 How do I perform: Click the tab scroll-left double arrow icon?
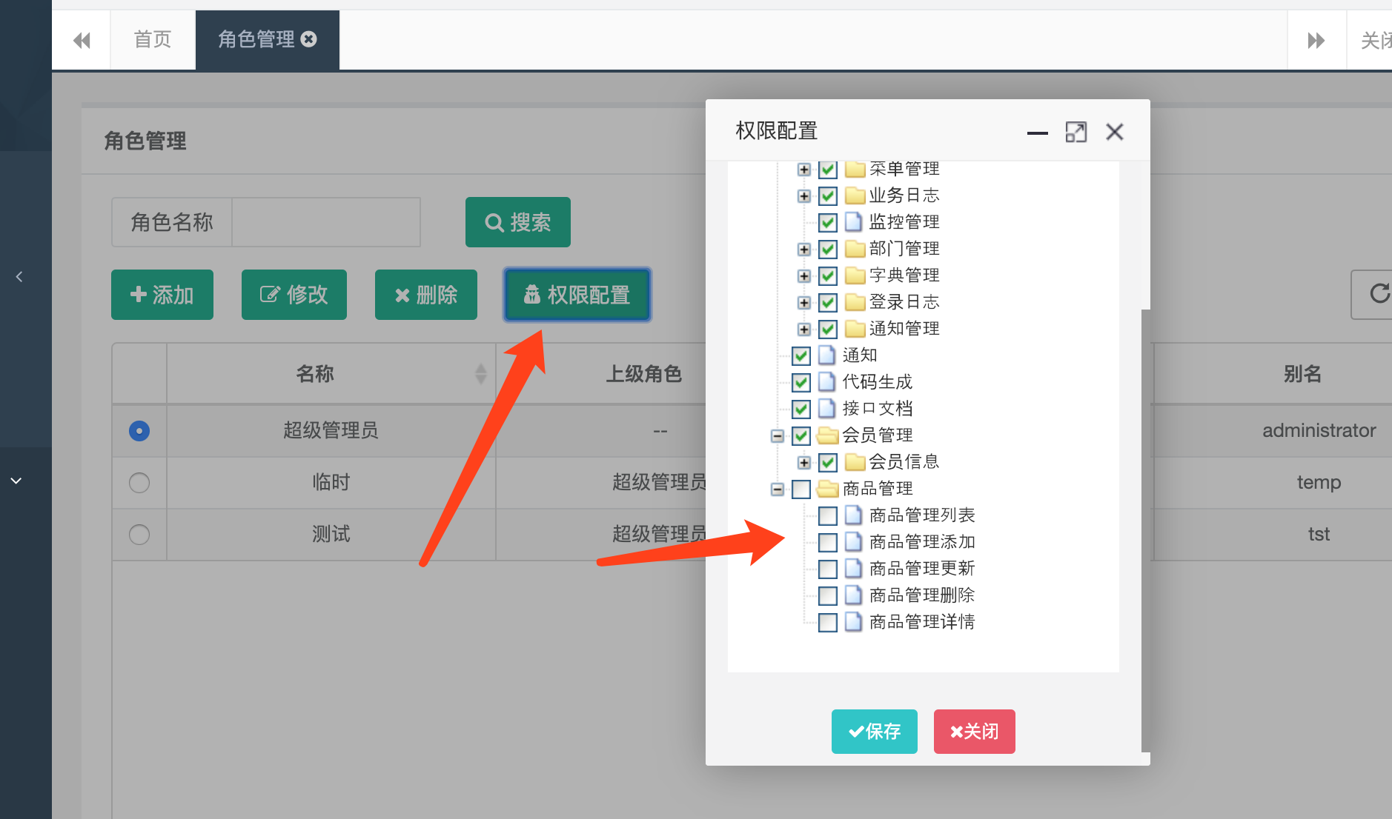click(x=82, y=40)
